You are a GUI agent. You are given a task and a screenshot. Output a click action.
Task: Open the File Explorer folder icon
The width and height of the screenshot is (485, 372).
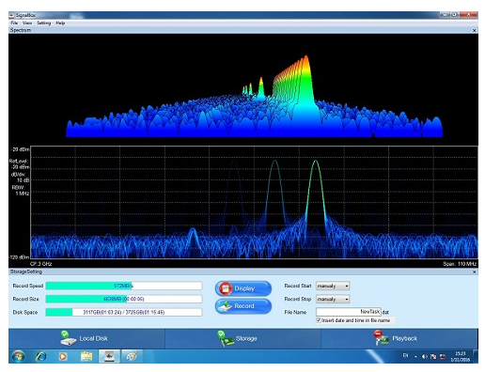tap(86, 357)
